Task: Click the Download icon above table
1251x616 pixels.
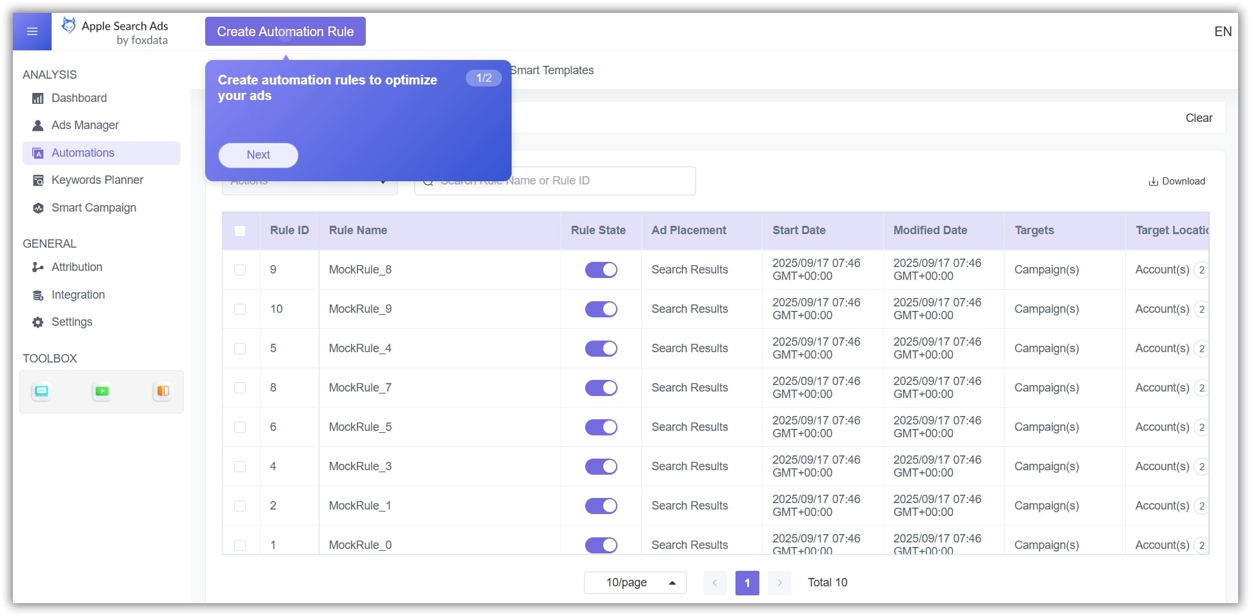Action: click(x=1153, y=182)
